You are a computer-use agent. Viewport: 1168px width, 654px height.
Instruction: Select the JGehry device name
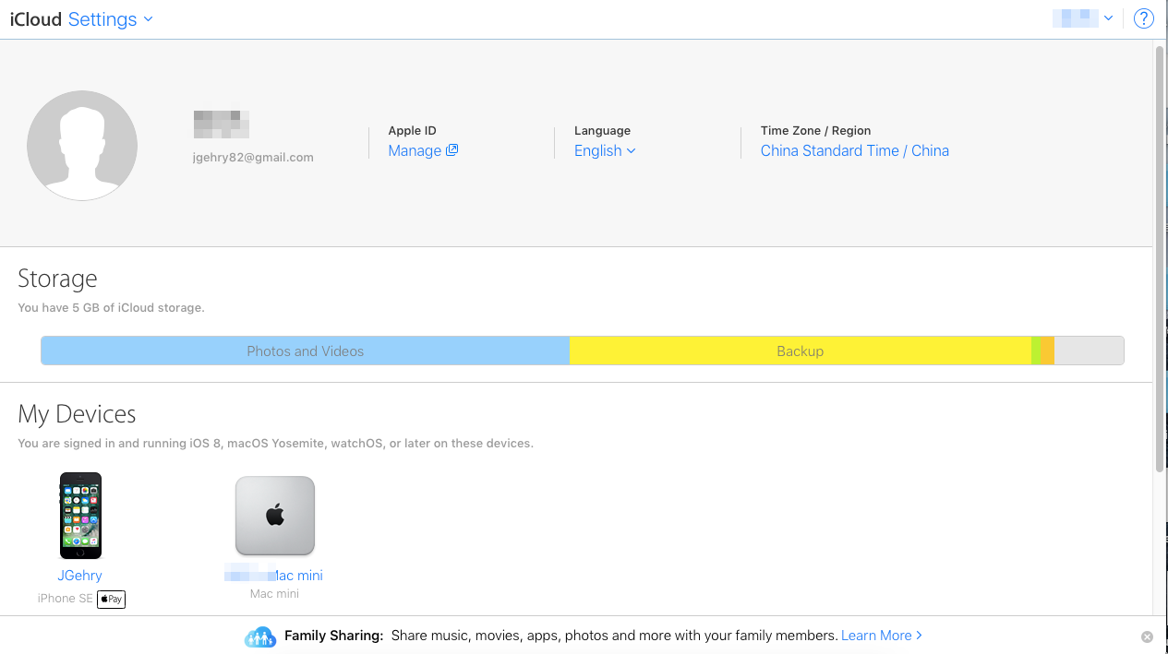point(79,576)
